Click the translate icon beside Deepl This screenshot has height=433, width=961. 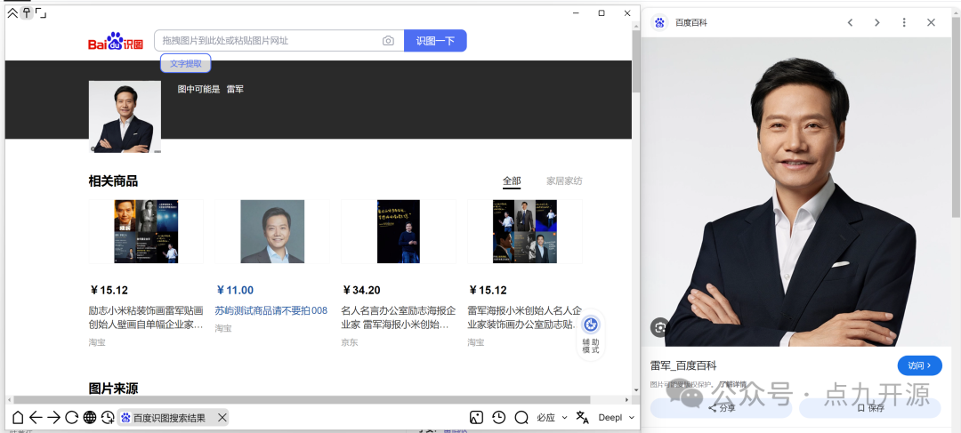tap(582, 418)
